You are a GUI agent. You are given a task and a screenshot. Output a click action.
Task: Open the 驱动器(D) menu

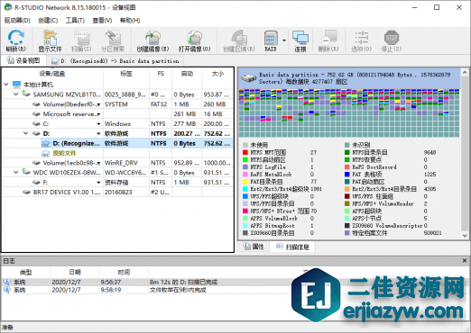point(17,21)
